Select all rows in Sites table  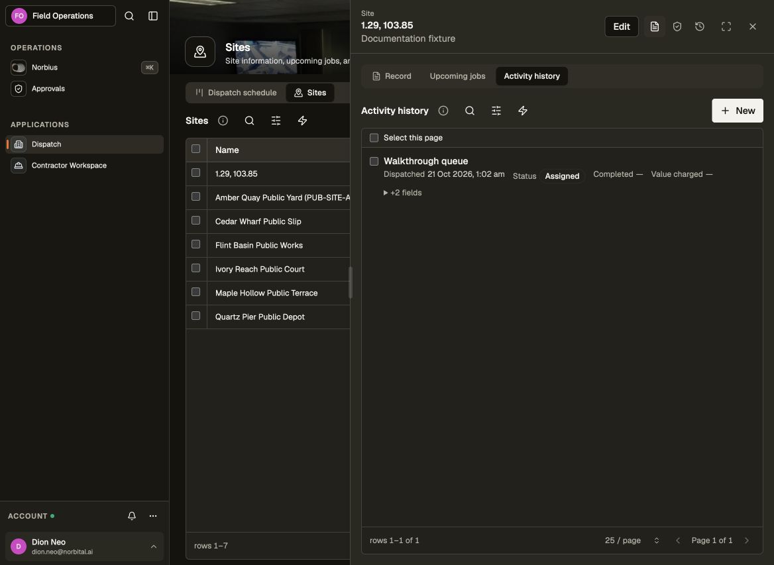click(x=196, y=149)
